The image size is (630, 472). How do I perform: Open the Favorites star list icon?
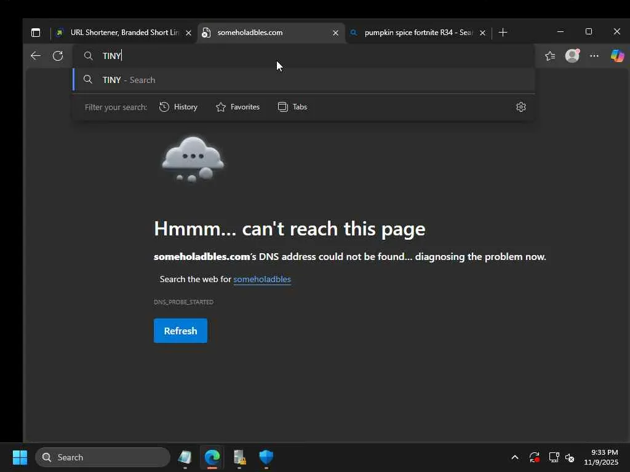[x=551, y=56]
